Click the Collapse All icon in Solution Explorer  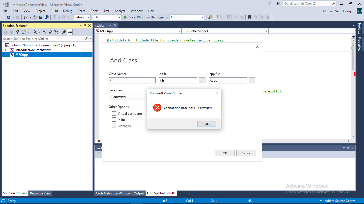coord(50,32)
